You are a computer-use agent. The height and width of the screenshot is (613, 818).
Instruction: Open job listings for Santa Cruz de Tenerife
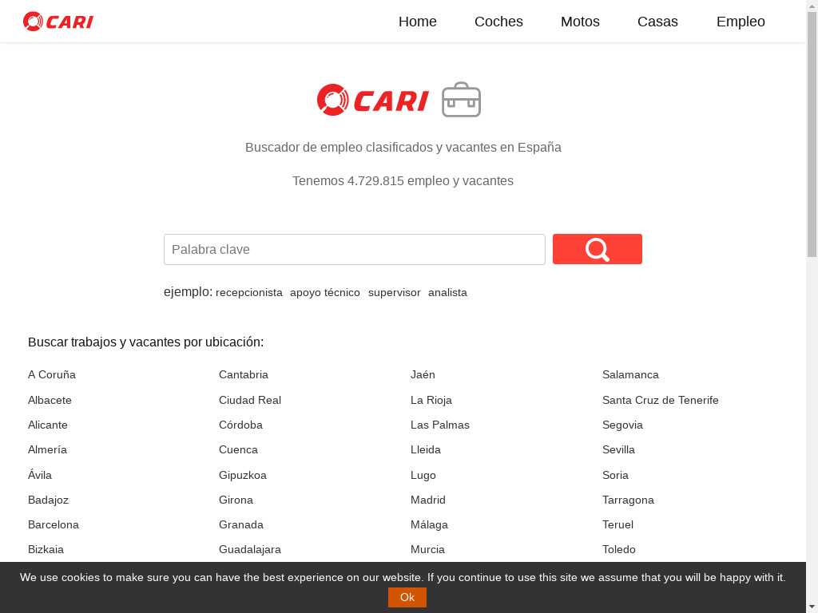click(660, 400)
